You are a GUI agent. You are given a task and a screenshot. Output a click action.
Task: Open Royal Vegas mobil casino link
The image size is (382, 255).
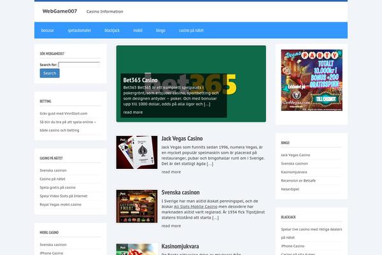pos(60,205)
